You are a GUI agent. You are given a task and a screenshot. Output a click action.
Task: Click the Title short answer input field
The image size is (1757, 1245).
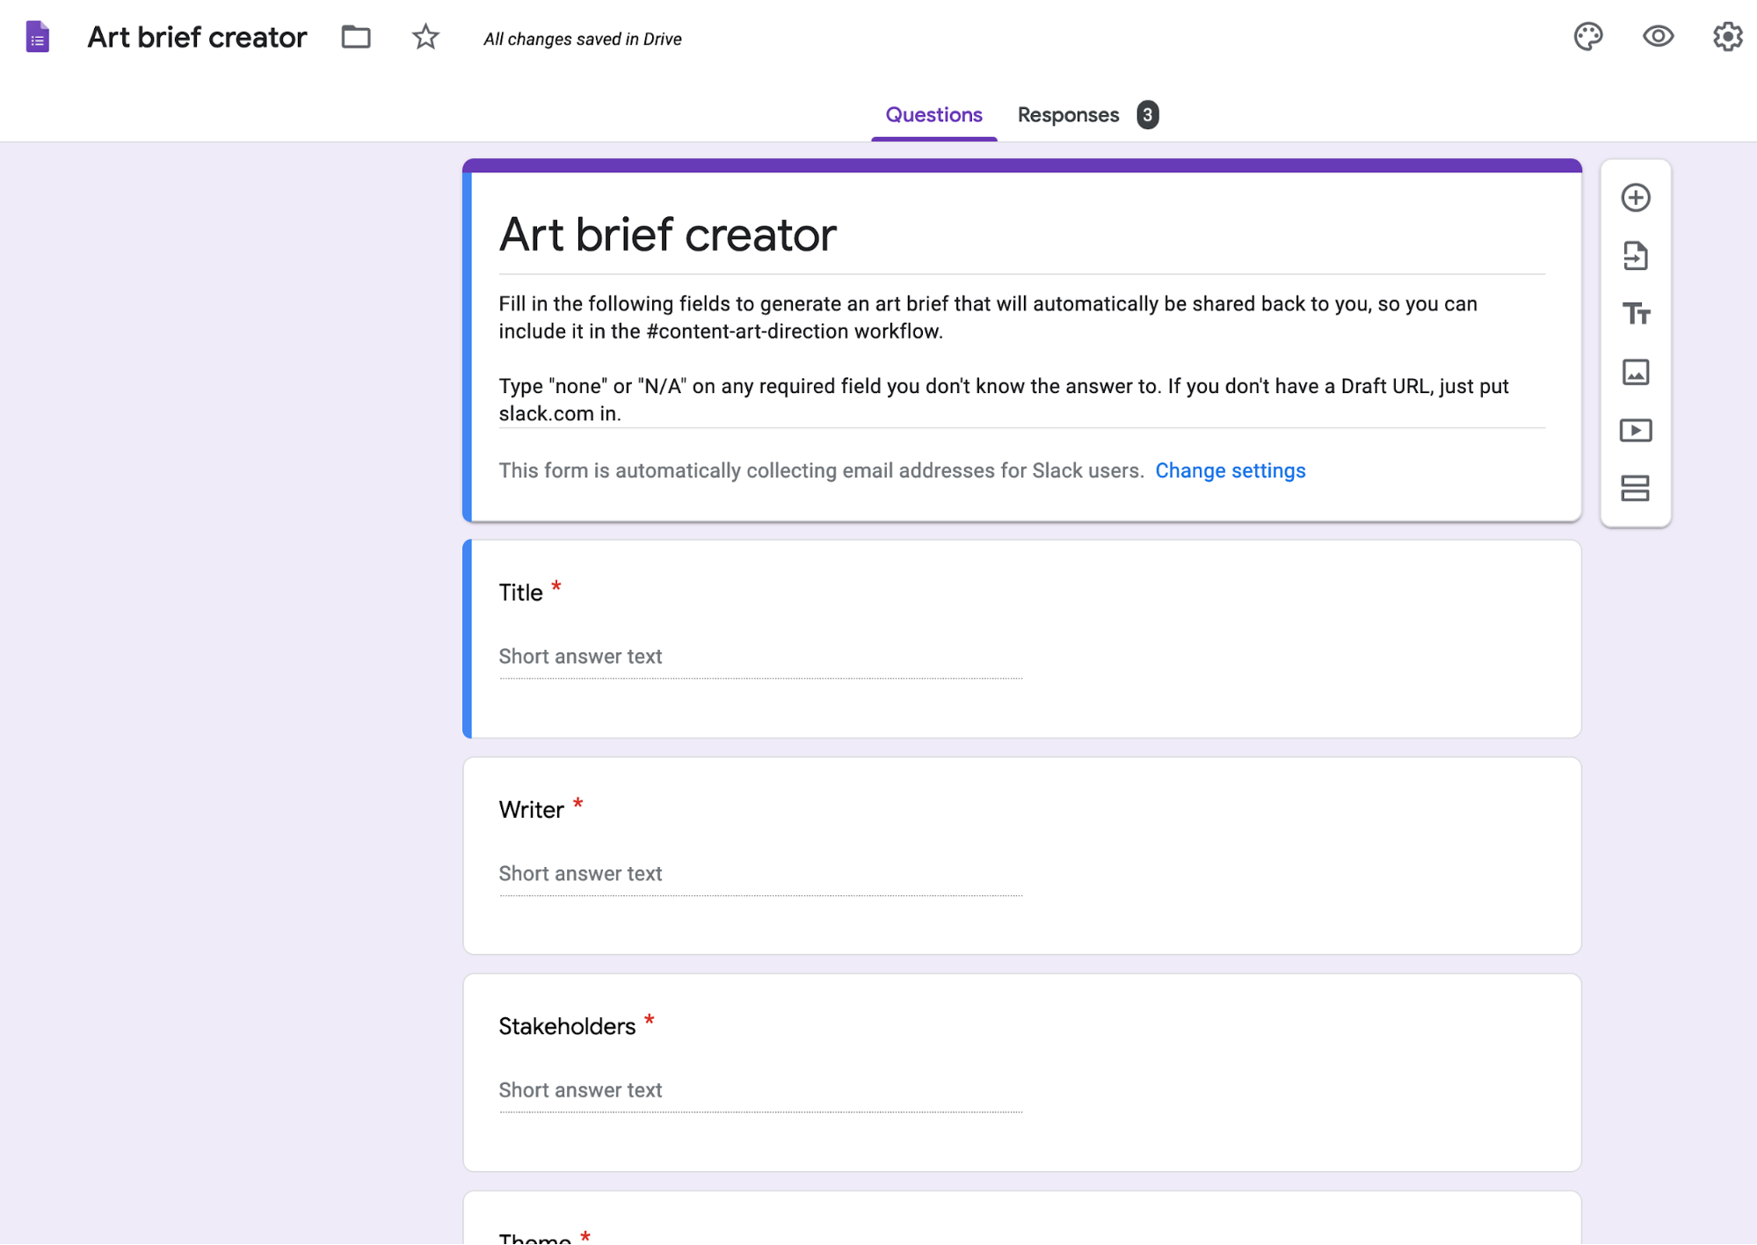[759, 656]
